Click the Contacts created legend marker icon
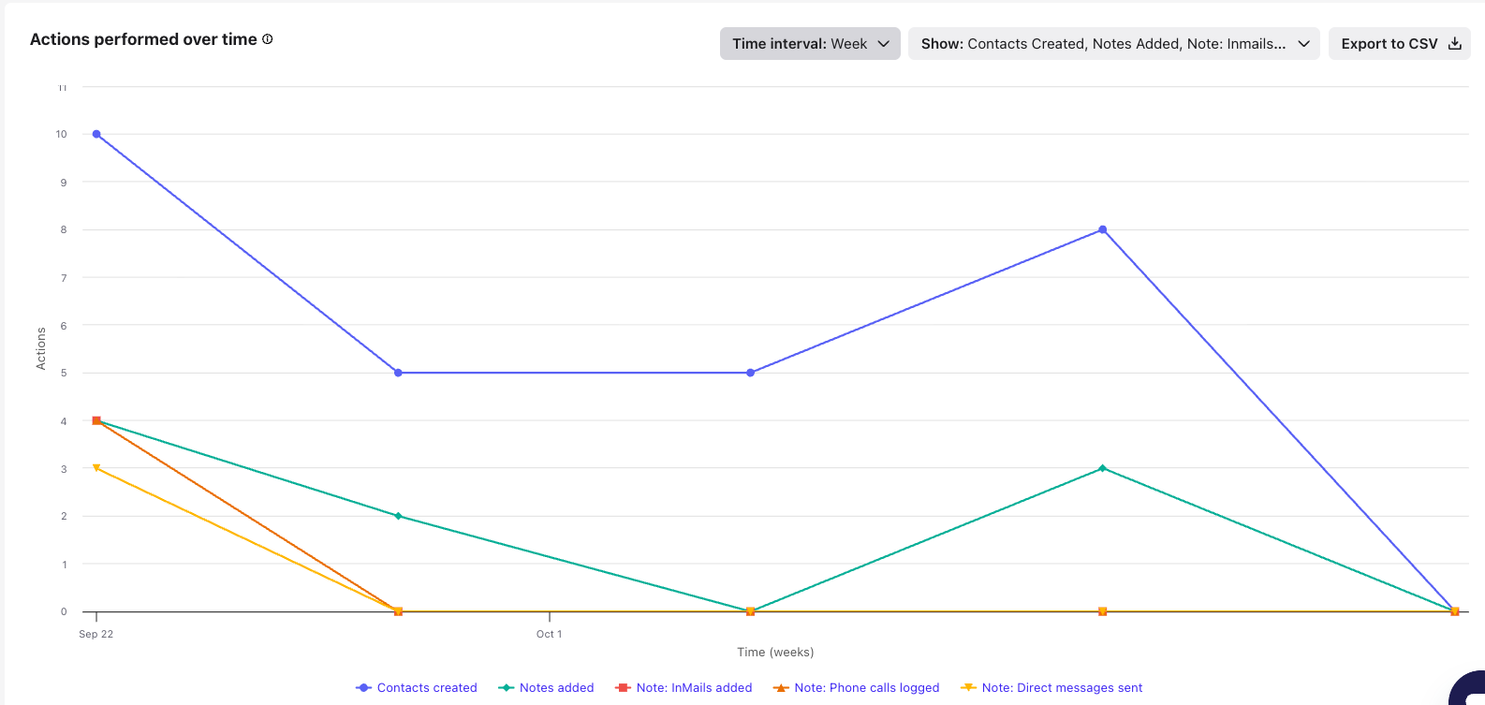 (x=364, y=688)
